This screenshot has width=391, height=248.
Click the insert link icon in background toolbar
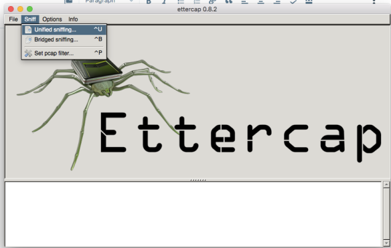point(212,2)
